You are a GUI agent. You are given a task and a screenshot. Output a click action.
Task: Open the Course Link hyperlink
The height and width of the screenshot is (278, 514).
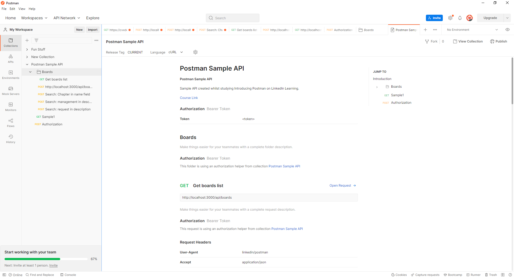click(x=189, y=98)
